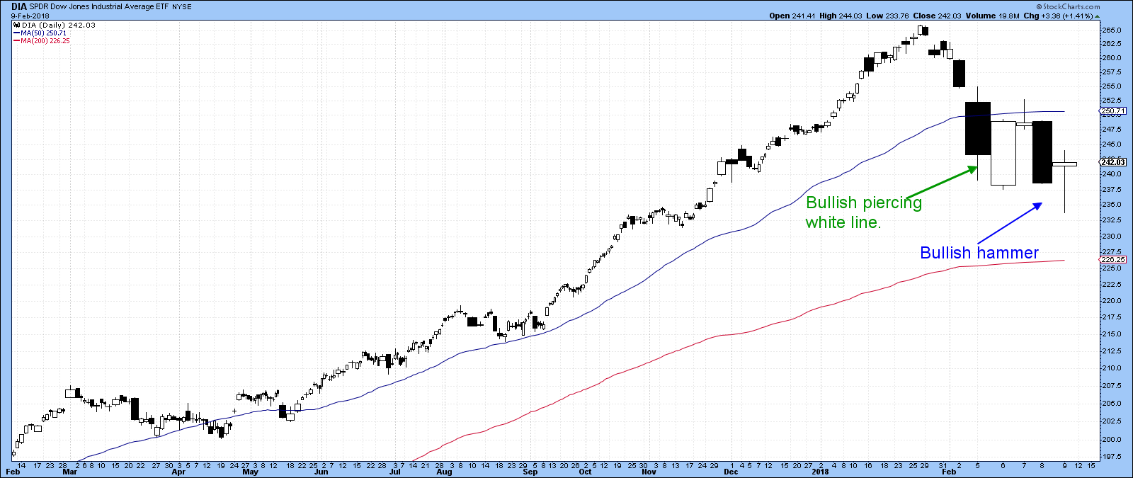Click the red line swatch of MA(200) legend

tap(16, 41)
